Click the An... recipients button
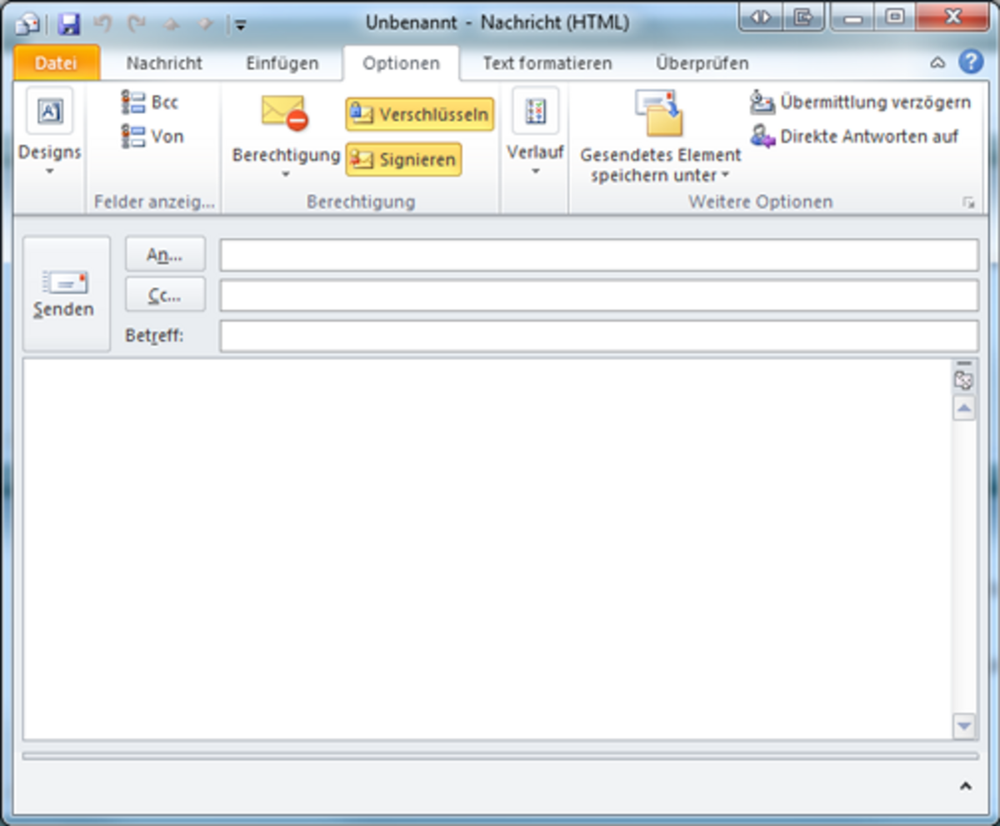 [165, 255]
